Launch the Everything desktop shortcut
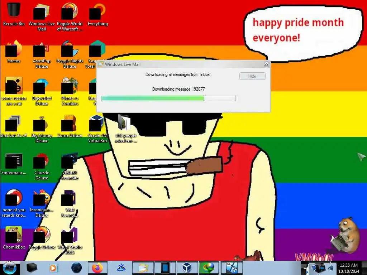The image size is (367, 275). 97,14
